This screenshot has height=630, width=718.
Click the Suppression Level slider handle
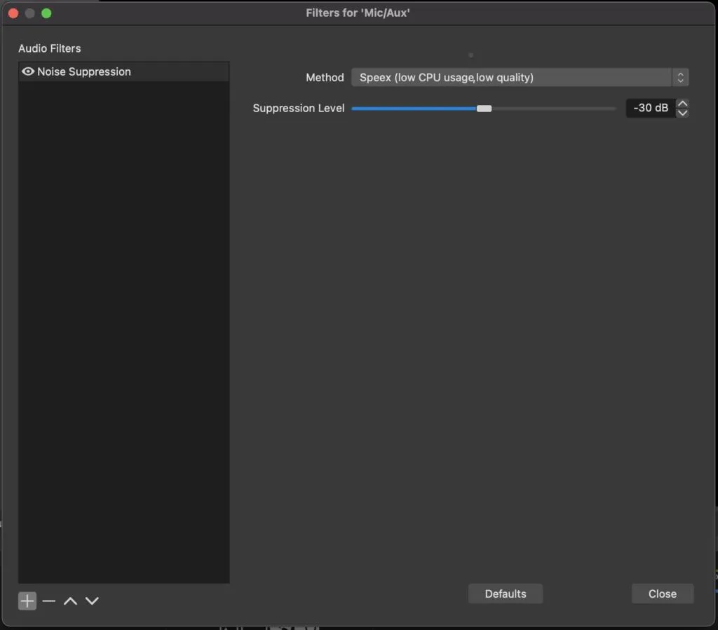tap(484, 109)
